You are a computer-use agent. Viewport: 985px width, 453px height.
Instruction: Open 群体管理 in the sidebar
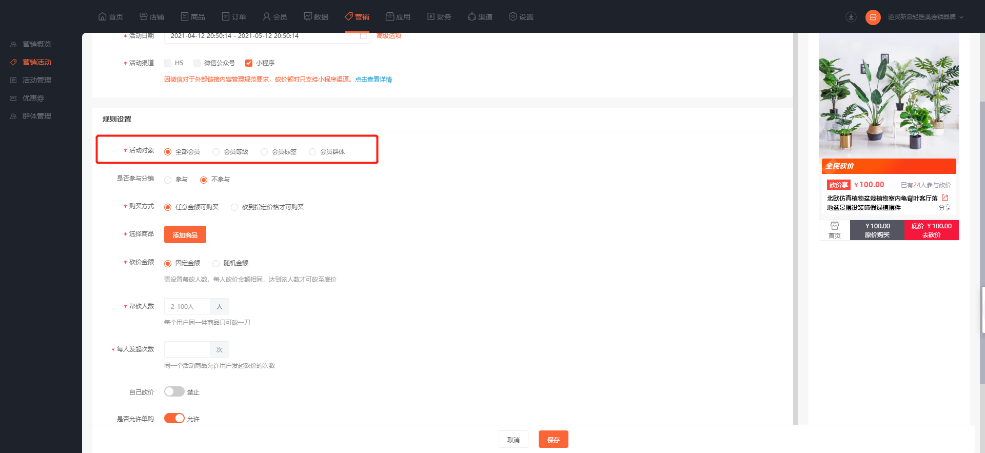[31, 116]
